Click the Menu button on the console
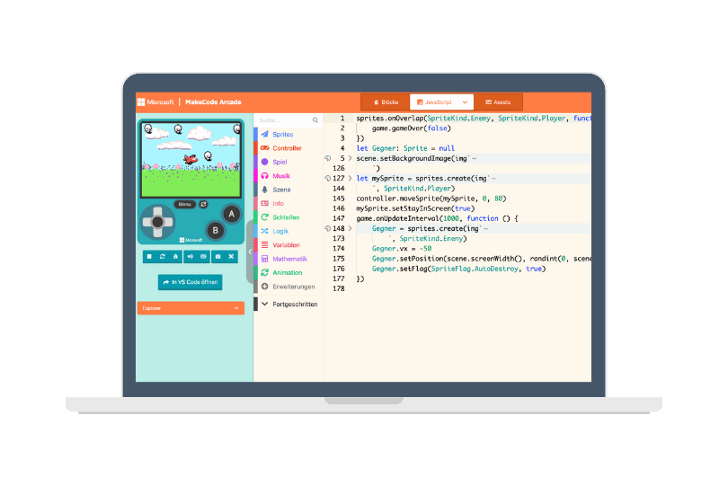 coord(185,204)
